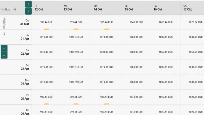The width and height of the screenshot is (204, 115).
Task: Pick 1019.44 EUR fare for 13 Okt / 03 Apr
Action: click(x=76, y=67)
